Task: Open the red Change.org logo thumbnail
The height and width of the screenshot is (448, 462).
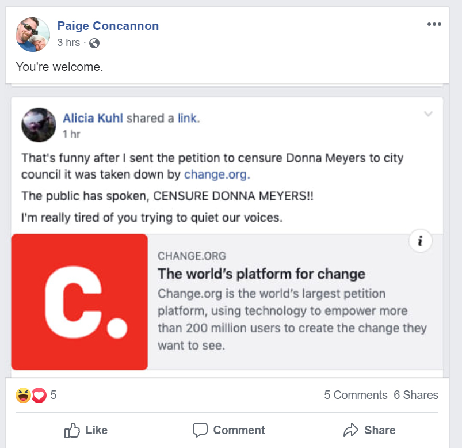Action: point(79,302)
